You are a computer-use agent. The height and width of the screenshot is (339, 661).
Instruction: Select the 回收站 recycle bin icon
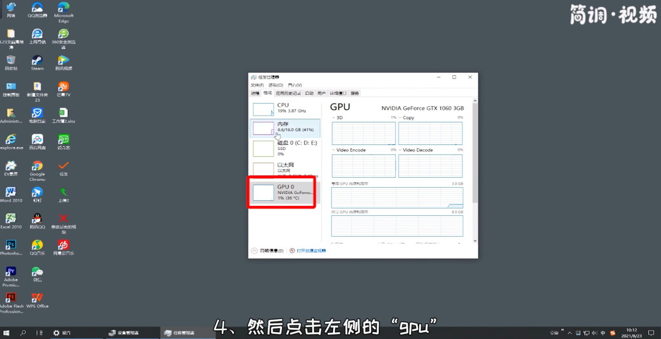click(11, 63)
